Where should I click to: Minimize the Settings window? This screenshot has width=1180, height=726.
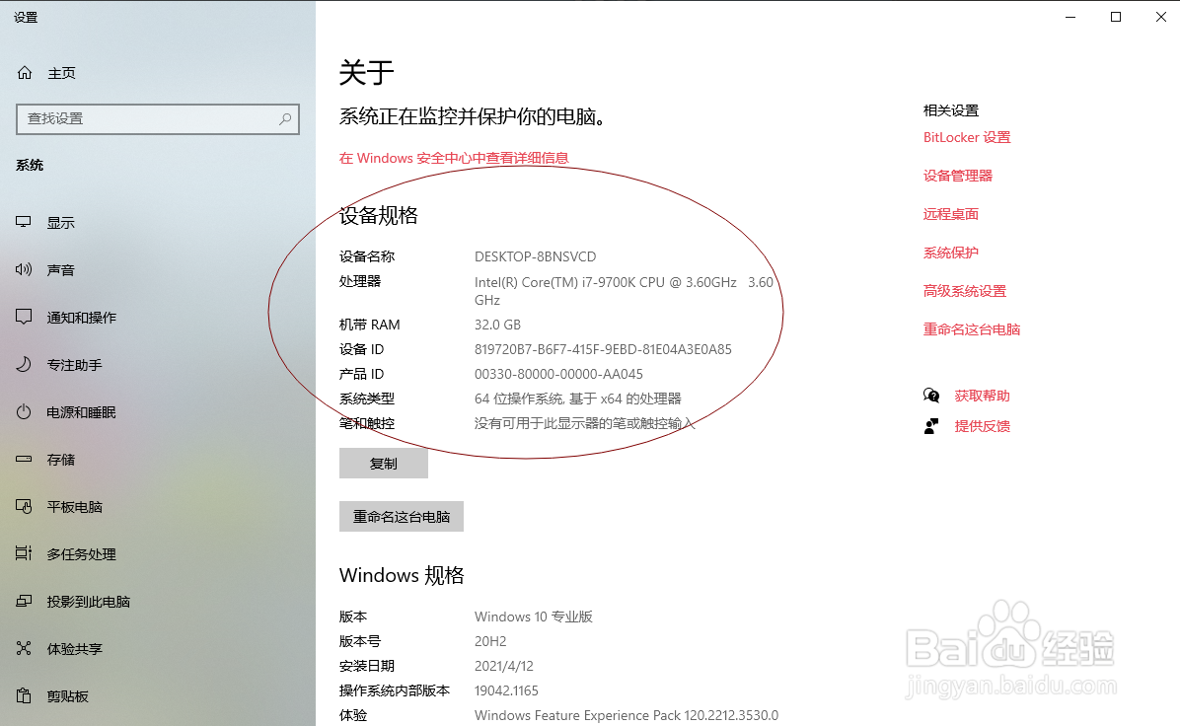pos(1070,17)
